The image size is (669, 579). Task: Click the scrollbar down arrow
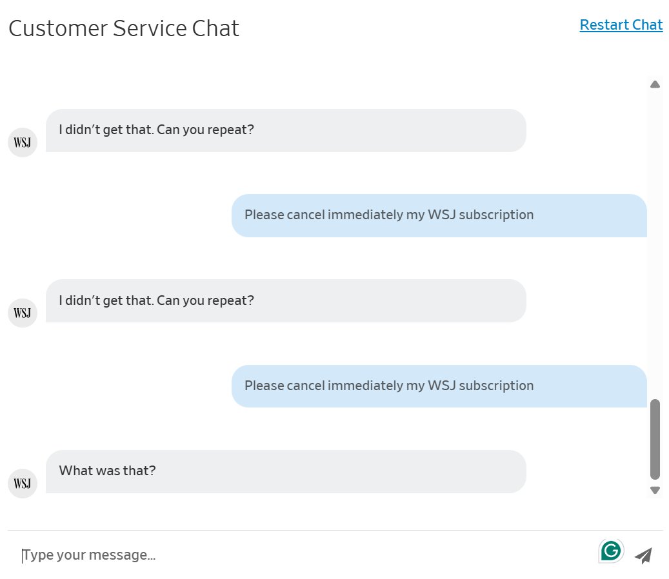pos(655,490)
